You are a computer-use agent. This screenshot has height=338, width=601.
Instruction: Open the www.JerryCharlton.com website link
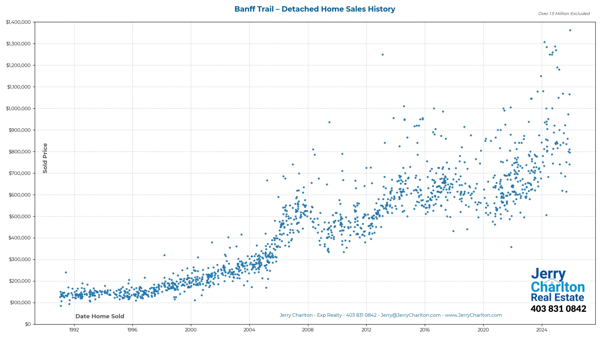pyautogui.click(x=474, y=315)
